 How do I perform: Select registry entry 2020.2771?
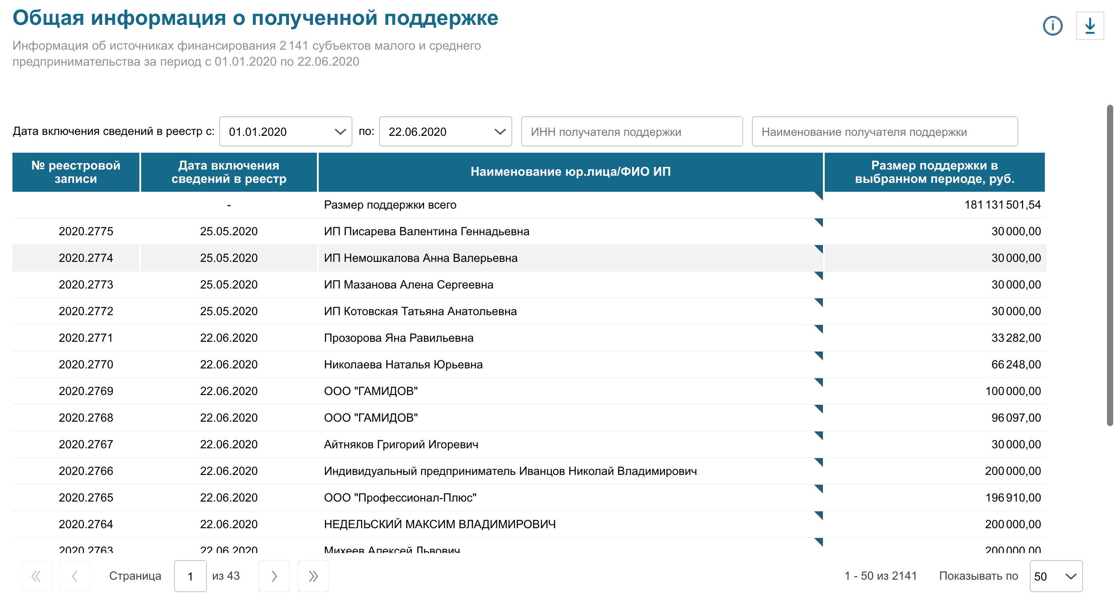pos(86,338)
